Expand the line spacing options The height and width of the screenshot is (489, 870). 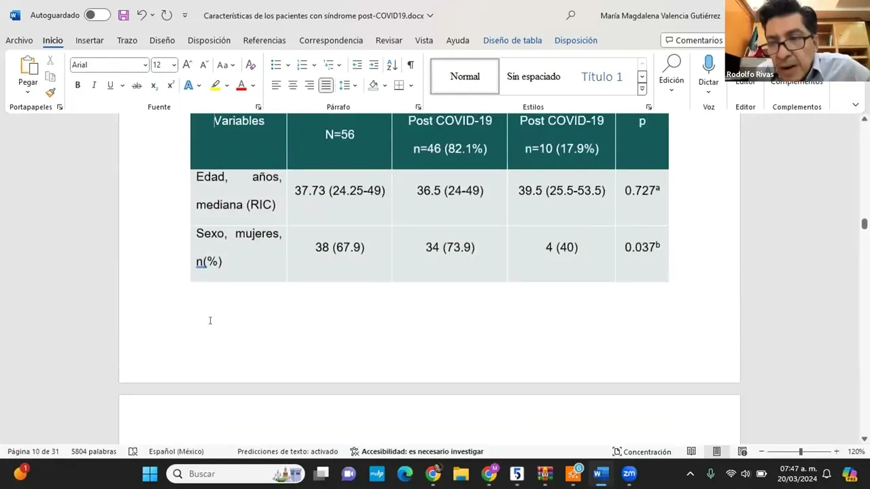(x=347, y=85)
